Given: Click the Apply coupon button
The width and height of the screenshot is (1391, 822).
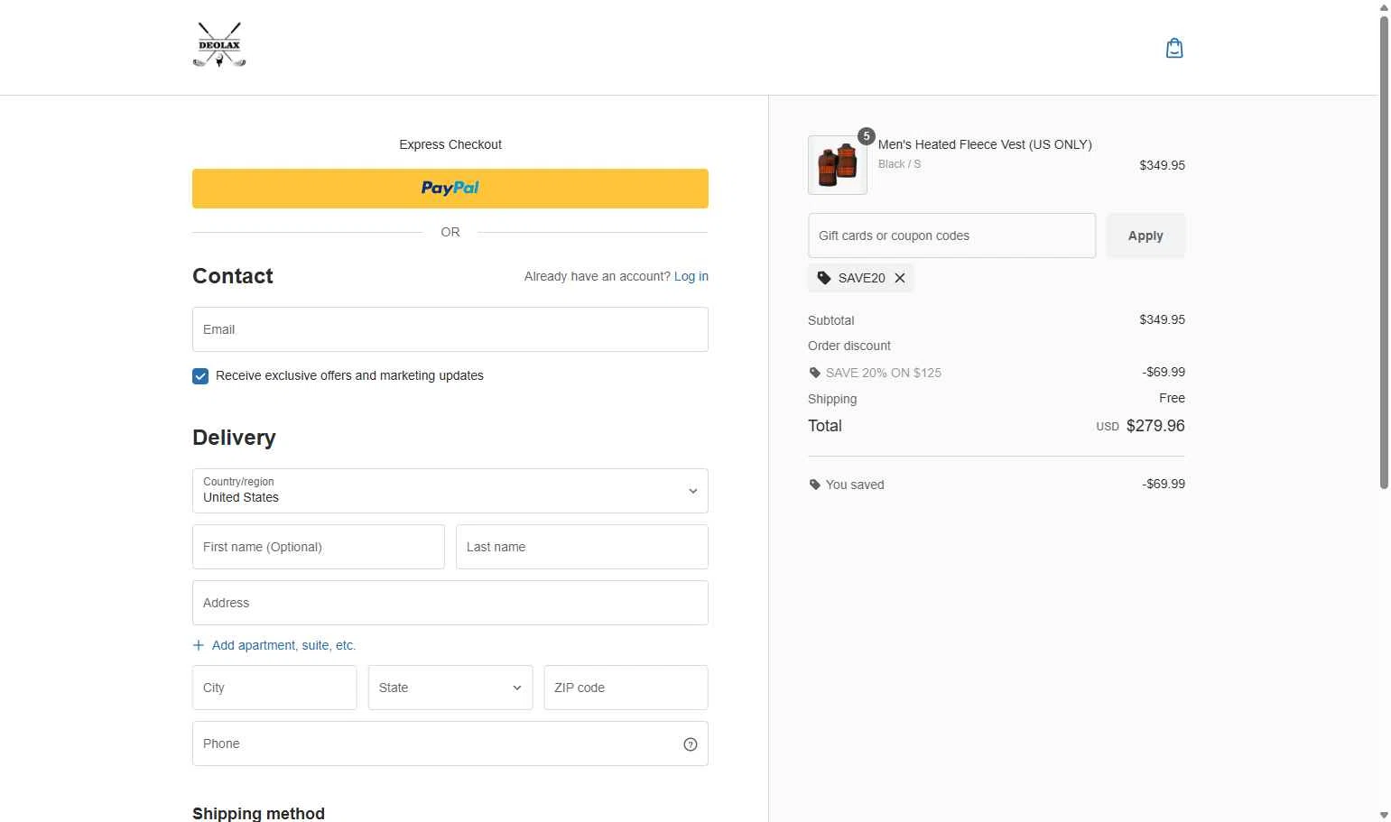Looking at the screenshot, I should click(1145, 236).
